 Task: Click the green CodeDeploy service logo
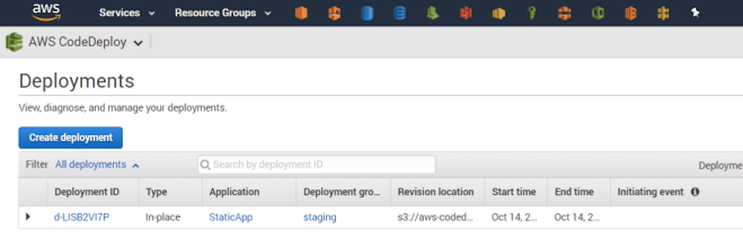coord(14,42)
